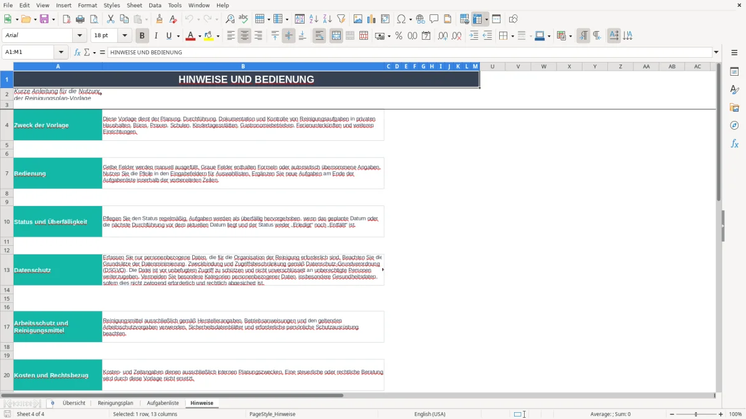Viewport: 746px width, 419px height.
Task: Open the background color dropdown arrow
Action: [x=218, y=36]
